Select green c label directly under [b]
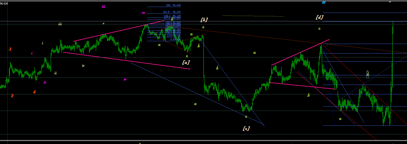 pos(203,27)
